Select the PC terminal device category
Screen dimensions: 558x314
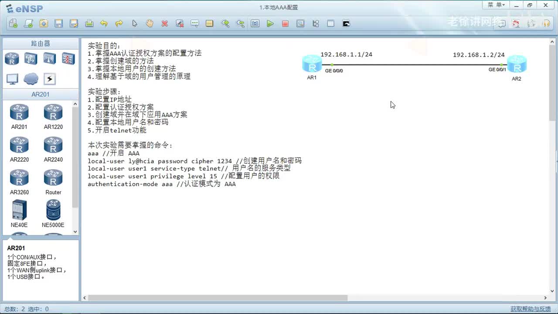tap(12, 79)
